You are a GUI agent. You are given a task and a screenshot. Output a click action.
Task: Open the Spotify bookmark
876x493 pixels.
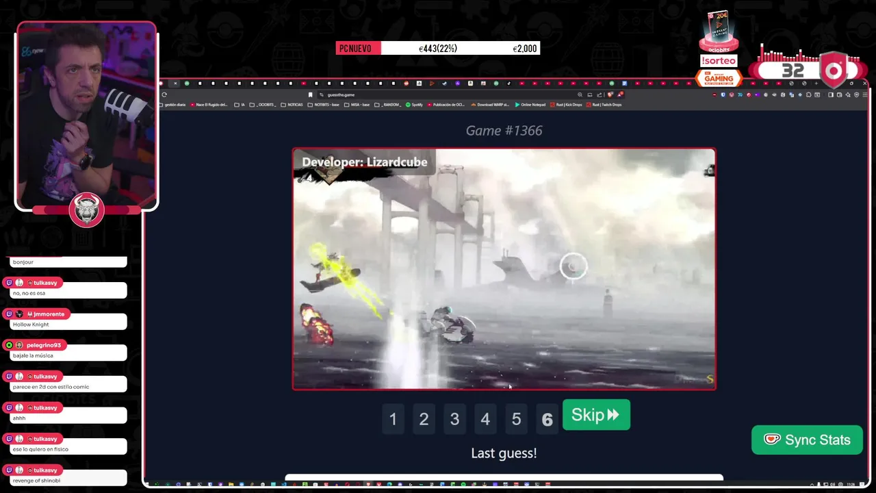(x=414, y=105)
